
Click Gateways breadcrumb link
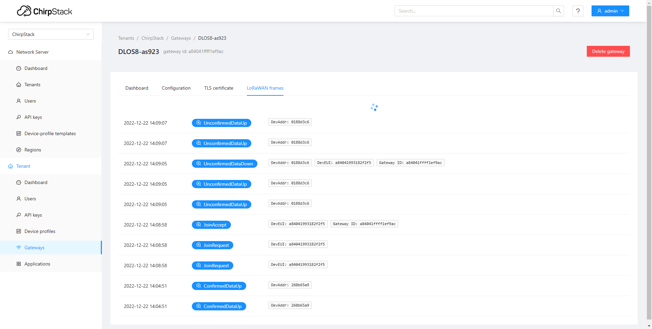[x=181, y=38]
